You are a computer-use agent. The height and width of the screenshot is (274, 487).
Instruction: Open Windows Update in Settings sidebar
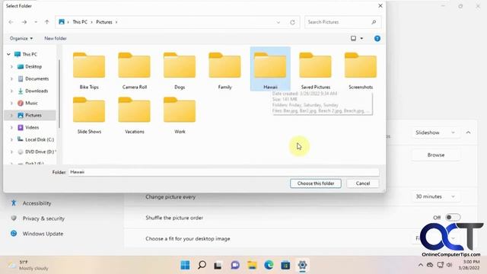tap(43, 234)
